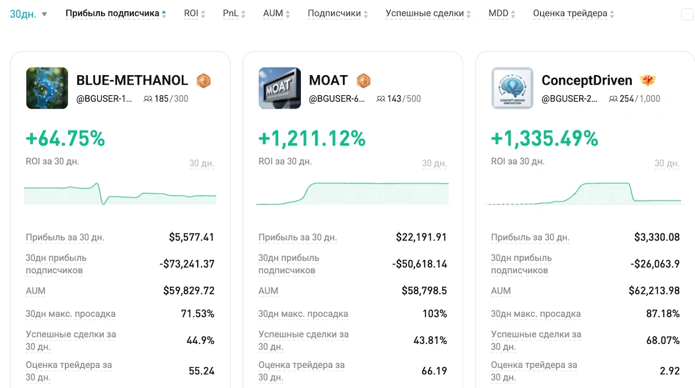Open the ConceptDriven trader profile name
The image size is (695, 388).
point(586,81)
